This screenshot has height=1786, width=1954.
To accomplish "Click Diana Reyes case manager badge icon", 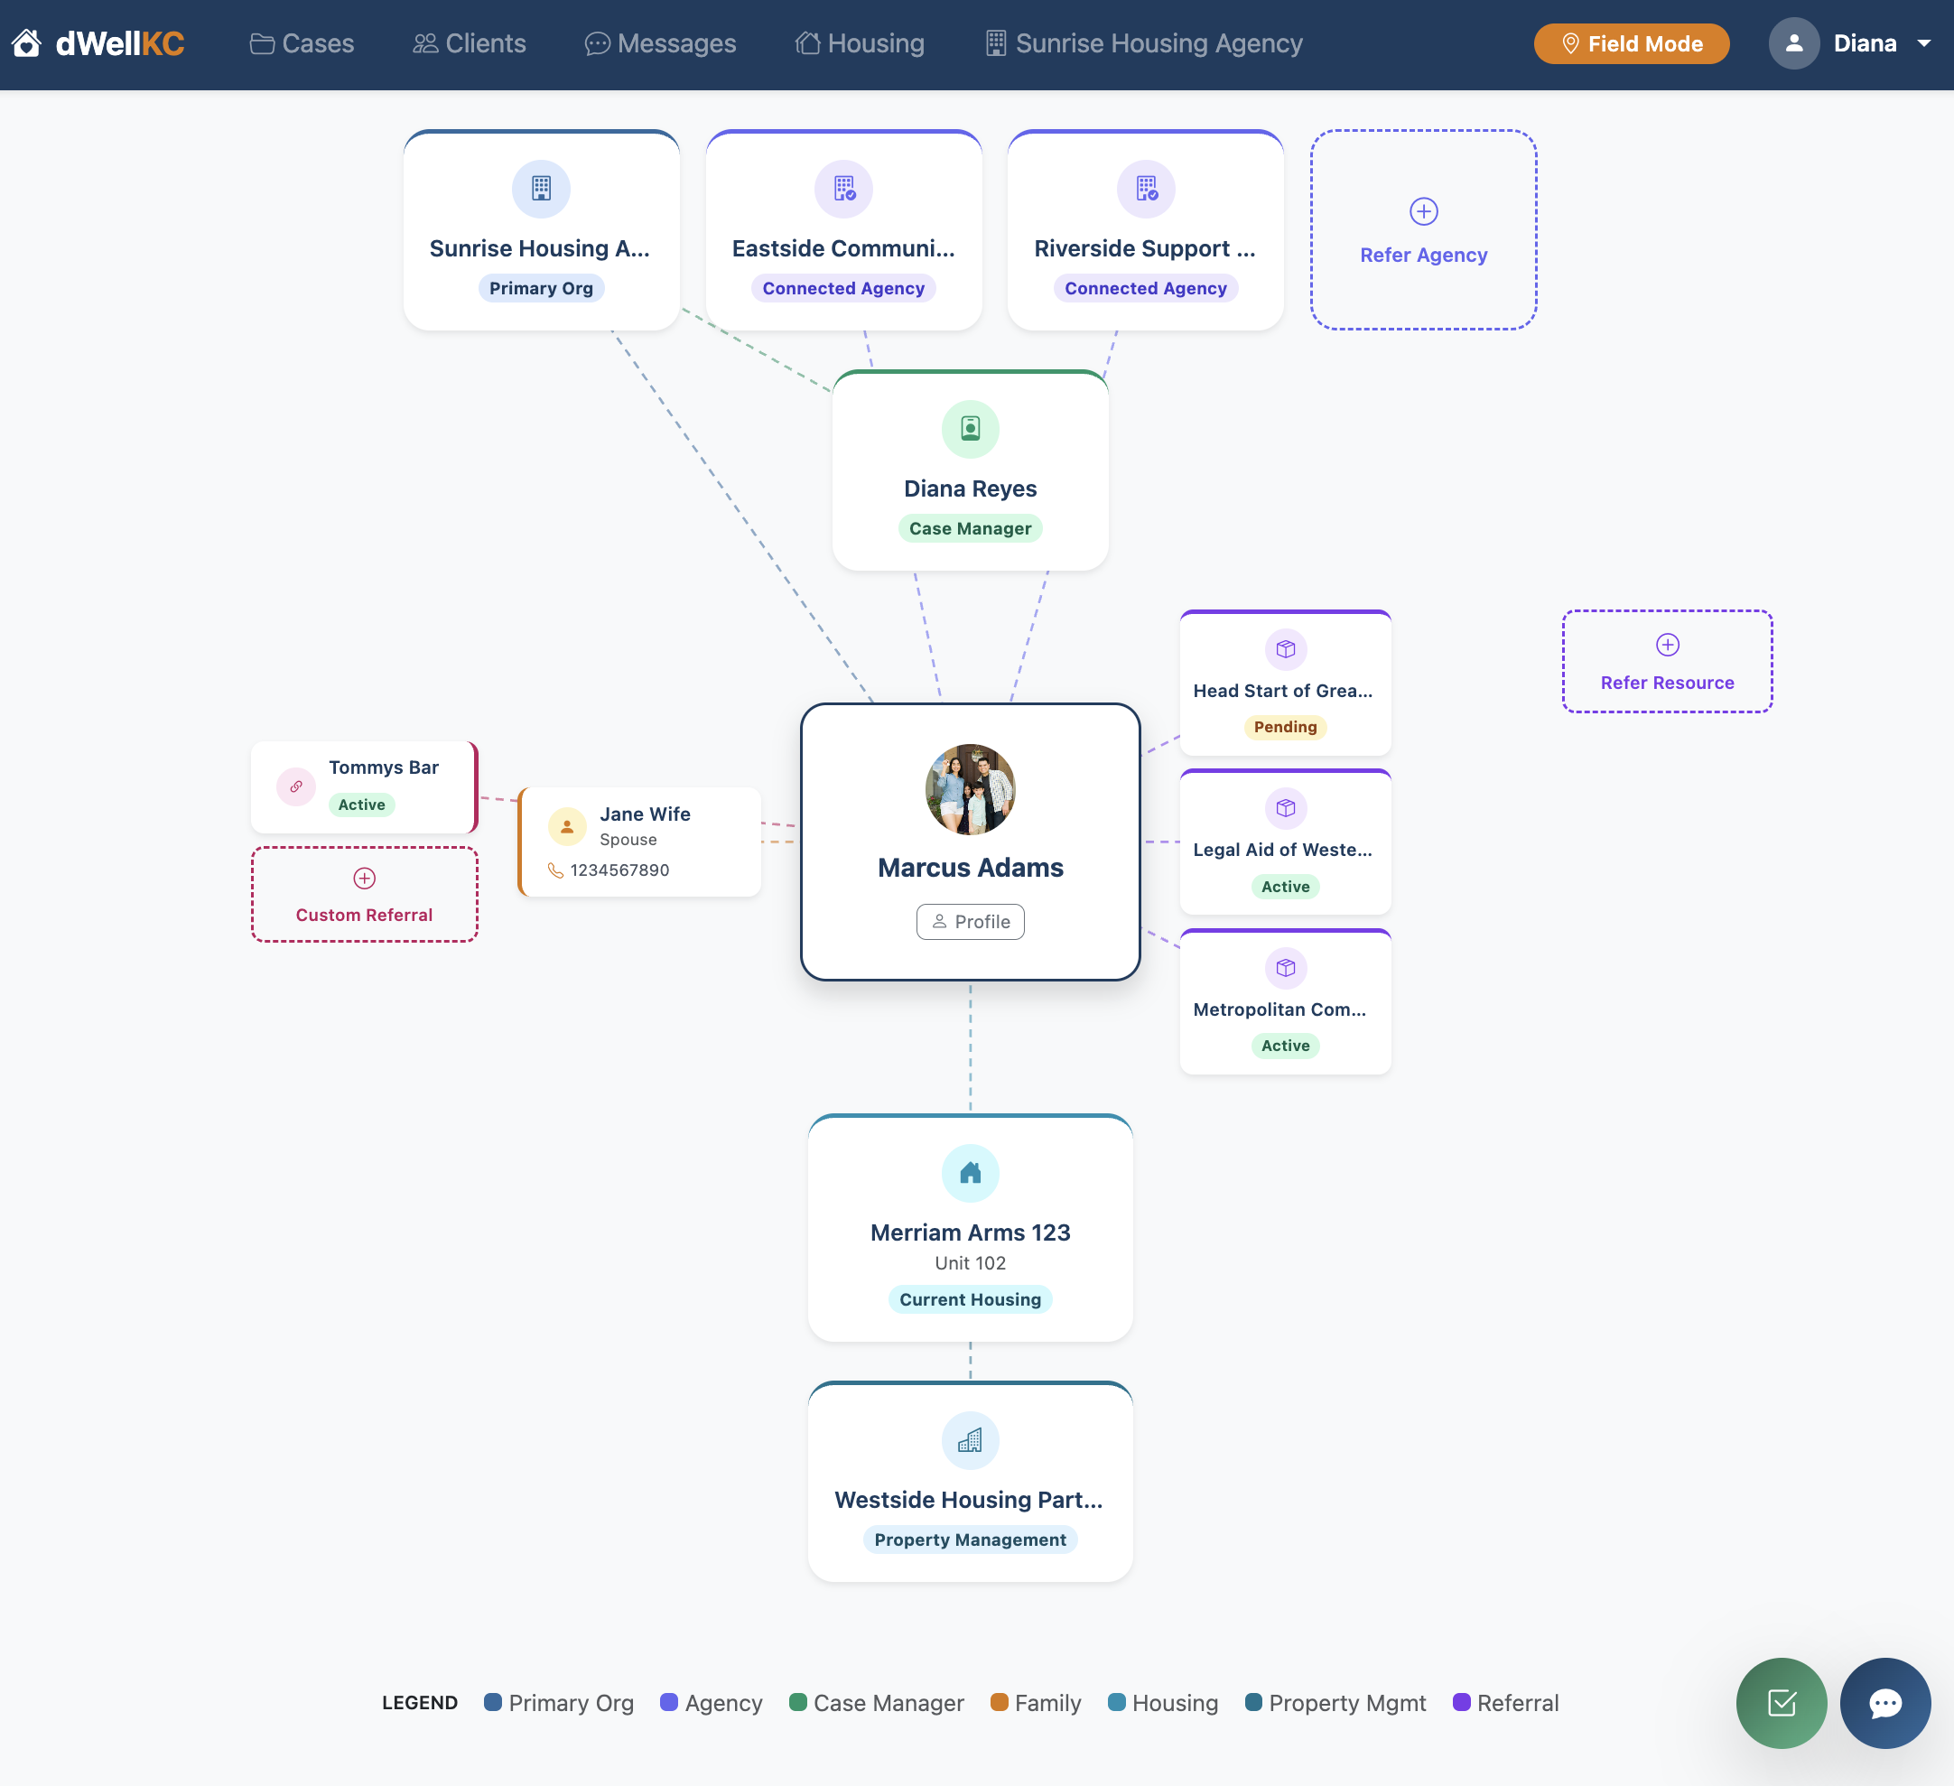I will [x=970, y=428].
